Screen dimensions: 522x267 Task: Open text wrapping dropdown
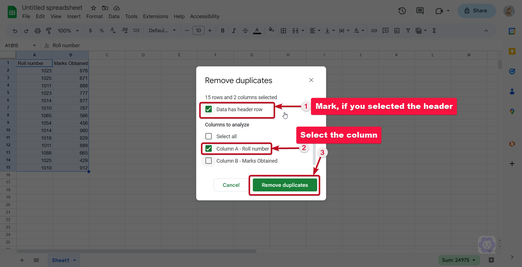[x=344, y=30]
